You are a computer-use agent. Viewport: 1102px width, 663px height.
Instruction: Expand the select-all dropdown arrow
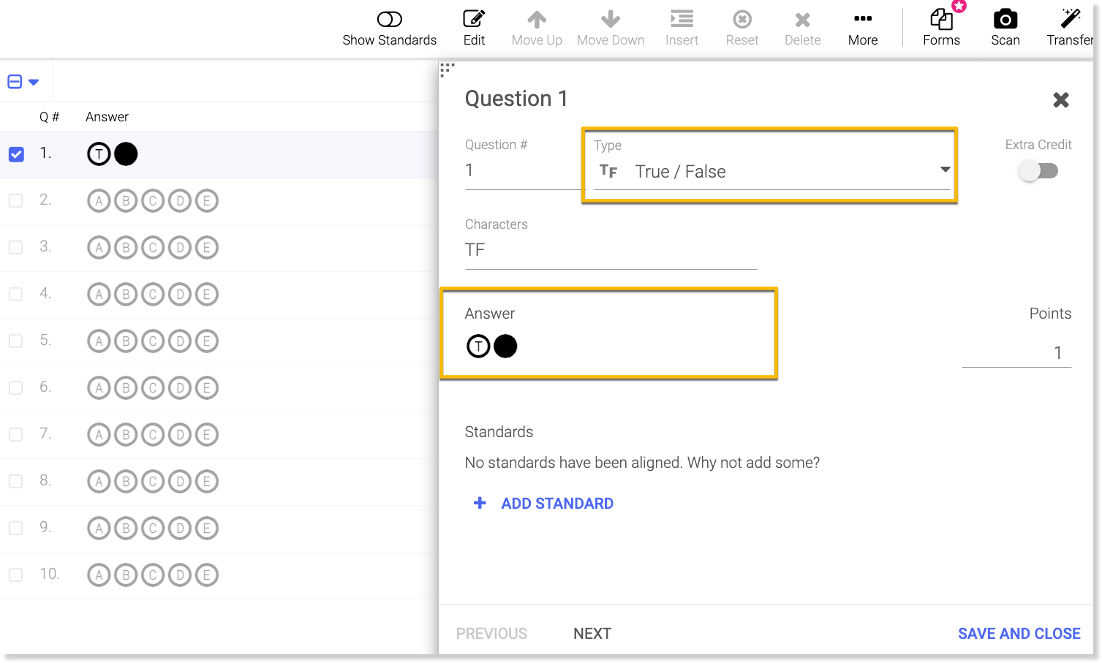coord(34,82)
